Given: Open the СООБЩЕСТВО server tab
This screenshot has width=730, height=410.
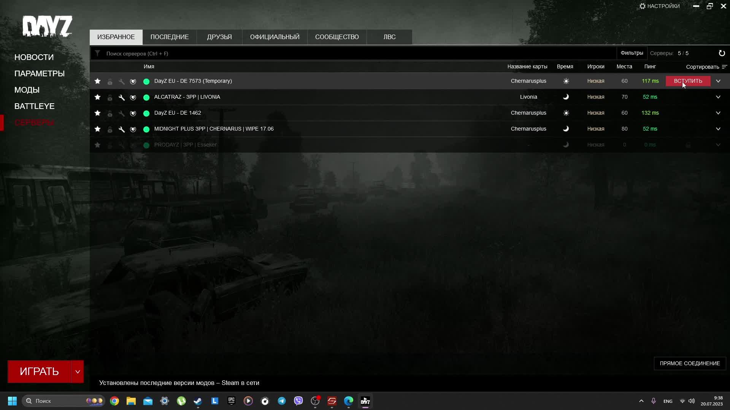Looking at the screenshot, I should point(337,37).
